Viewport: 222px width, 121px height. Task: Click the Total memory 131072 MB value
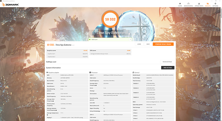pos(149,81)
